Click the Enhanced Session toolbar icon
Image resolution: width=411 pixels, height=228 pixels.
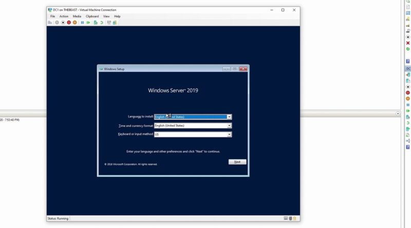109,23
